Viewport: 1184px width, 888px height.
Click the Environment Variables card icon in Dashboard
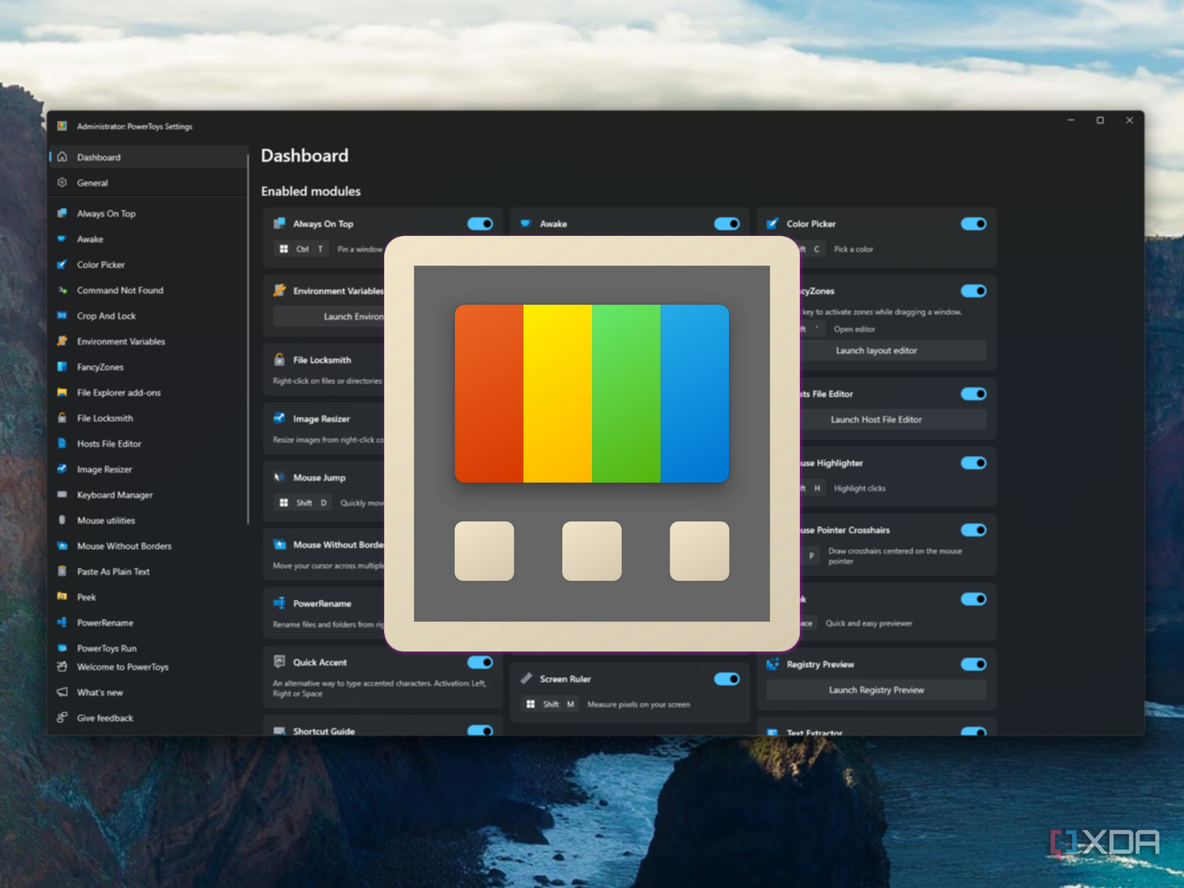click(x=279, y=291)
